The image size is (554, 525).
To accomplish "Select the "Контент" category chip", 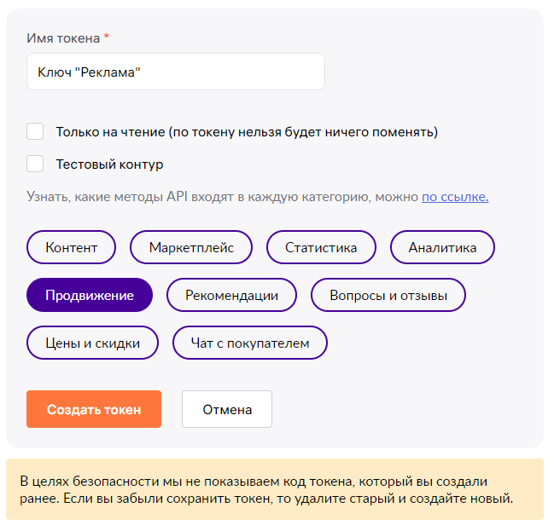I will click(71, 248).
